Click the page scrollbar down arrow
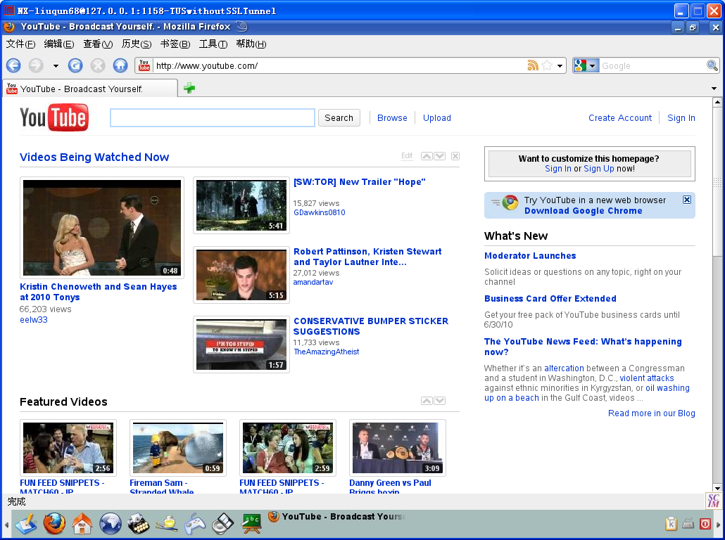 [717, 488]
